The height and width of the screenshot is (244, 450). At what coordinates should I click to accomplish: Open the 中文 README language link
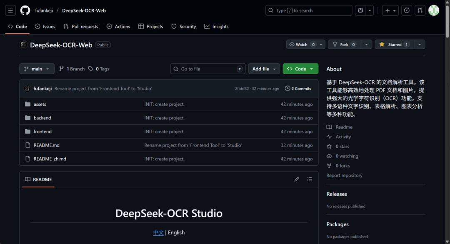(158, 232)
